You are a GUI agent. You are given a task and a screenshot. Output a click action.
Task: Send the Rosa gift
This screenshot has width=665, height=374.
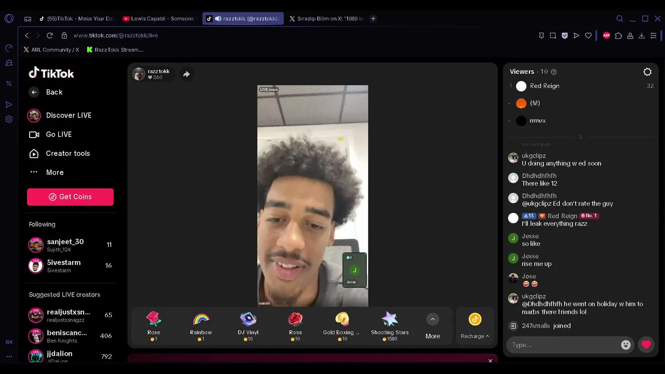coord(295,326)
